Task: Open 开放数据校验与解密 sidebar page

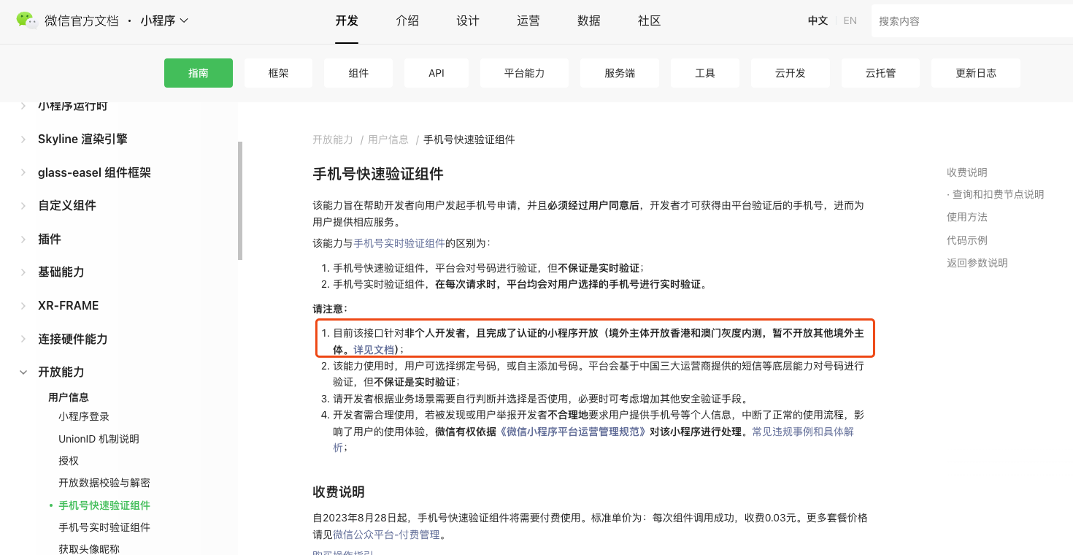Action: pyautogui.click(x=104, y=483)
